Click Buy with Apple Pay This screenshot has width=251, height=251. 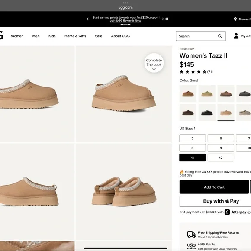(x=216, y=201)
